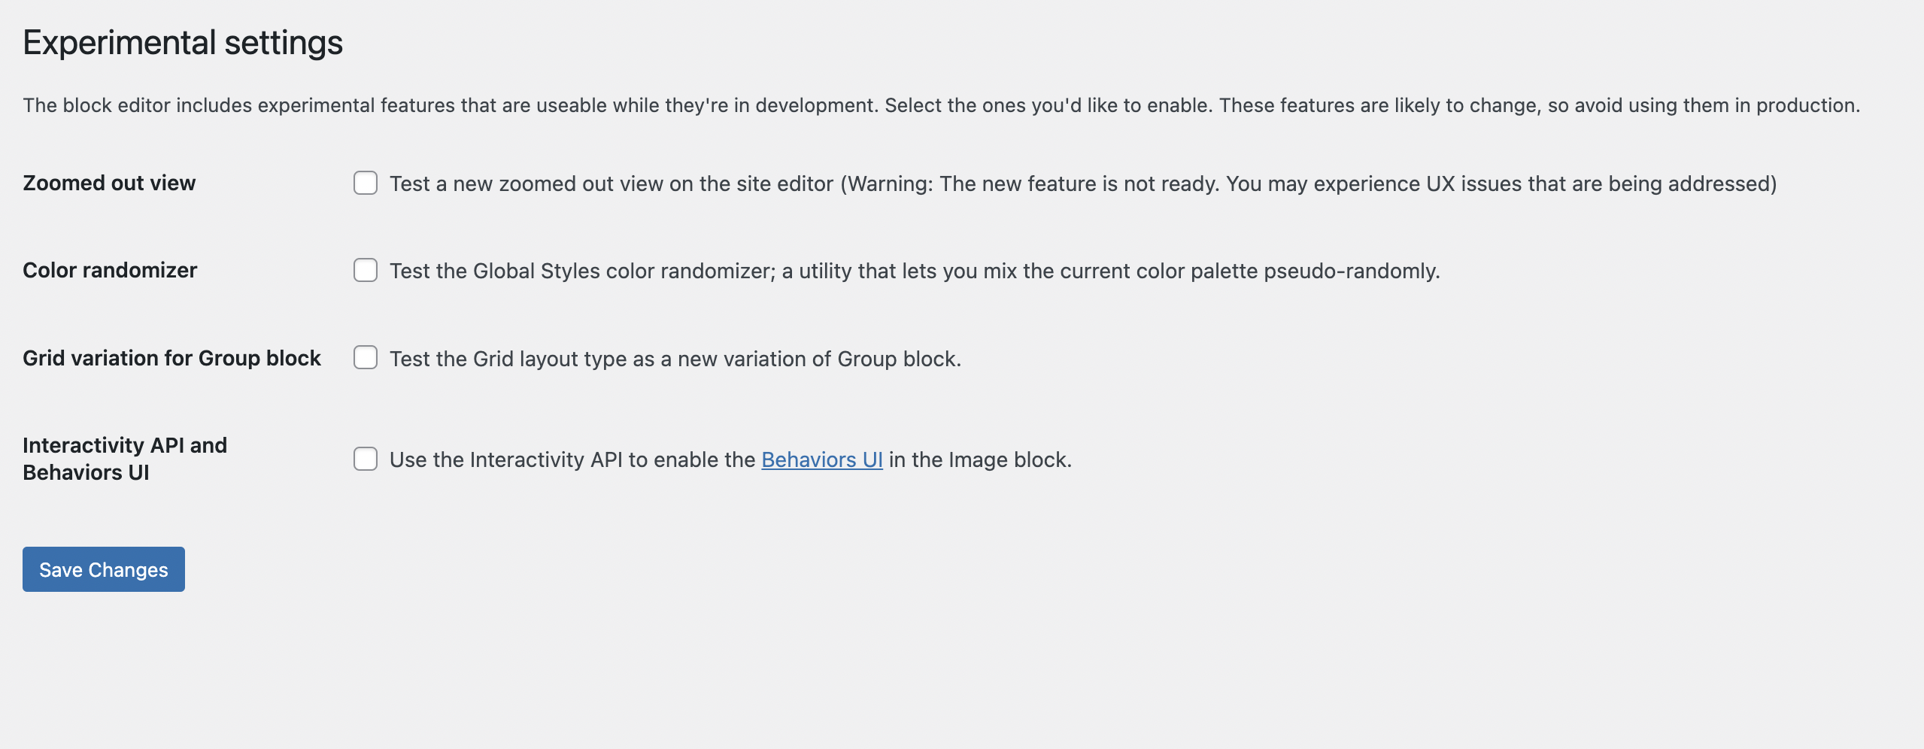This screenshot has height=749, width=1924.
Task: Select the Zoomed out view label
Action: [x=109, y=183]
